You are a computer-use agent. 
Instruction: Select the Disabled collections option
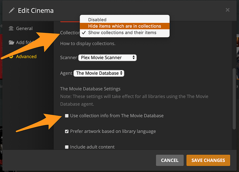97,20
